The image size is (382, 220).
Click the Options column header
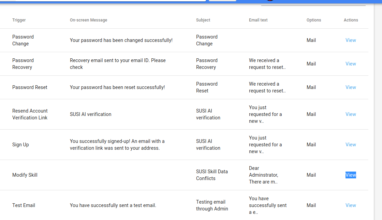pos(314,20)
